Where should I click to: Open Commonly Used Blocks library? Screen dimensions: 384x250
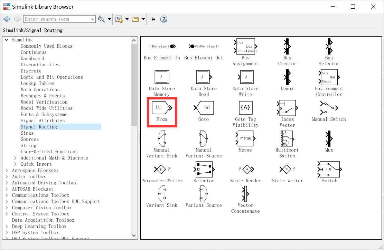tap(47, 46)
